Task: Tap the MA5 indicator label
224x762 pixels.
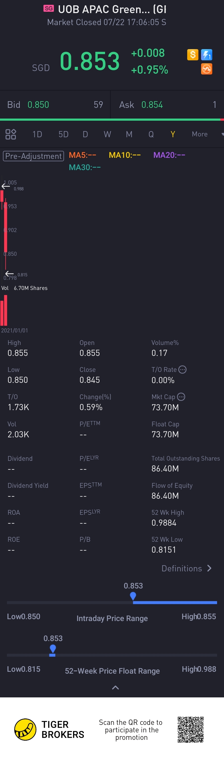Action: 82,155
